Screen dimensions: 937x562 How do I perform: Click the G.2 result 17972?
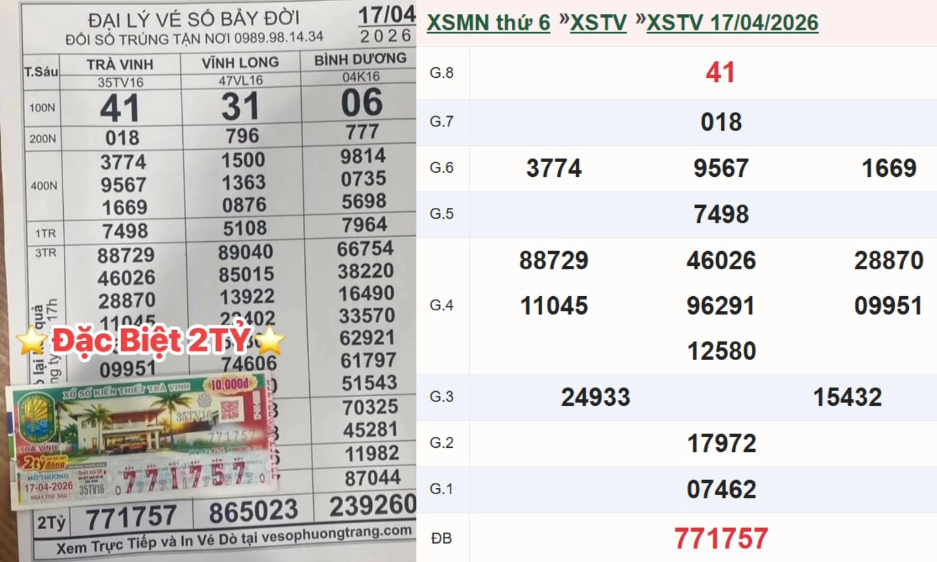coord(721,443)
